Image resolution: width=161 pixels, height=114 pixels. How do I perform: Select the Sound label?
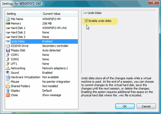pyautogui.click(x=15, y=73)
